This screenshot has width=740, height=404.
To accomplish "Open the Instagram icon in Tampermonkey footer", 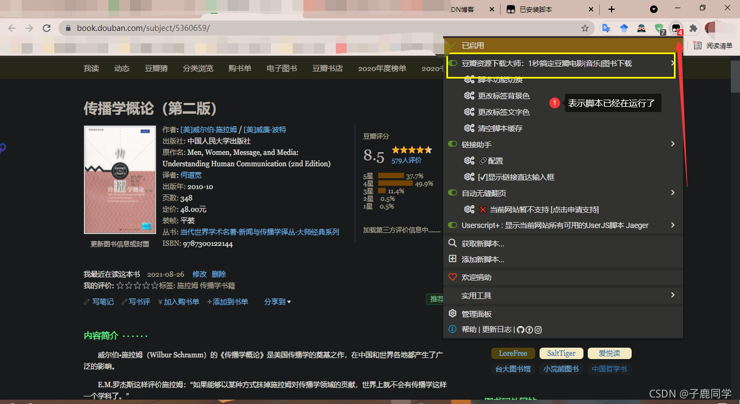I will 538,330.
